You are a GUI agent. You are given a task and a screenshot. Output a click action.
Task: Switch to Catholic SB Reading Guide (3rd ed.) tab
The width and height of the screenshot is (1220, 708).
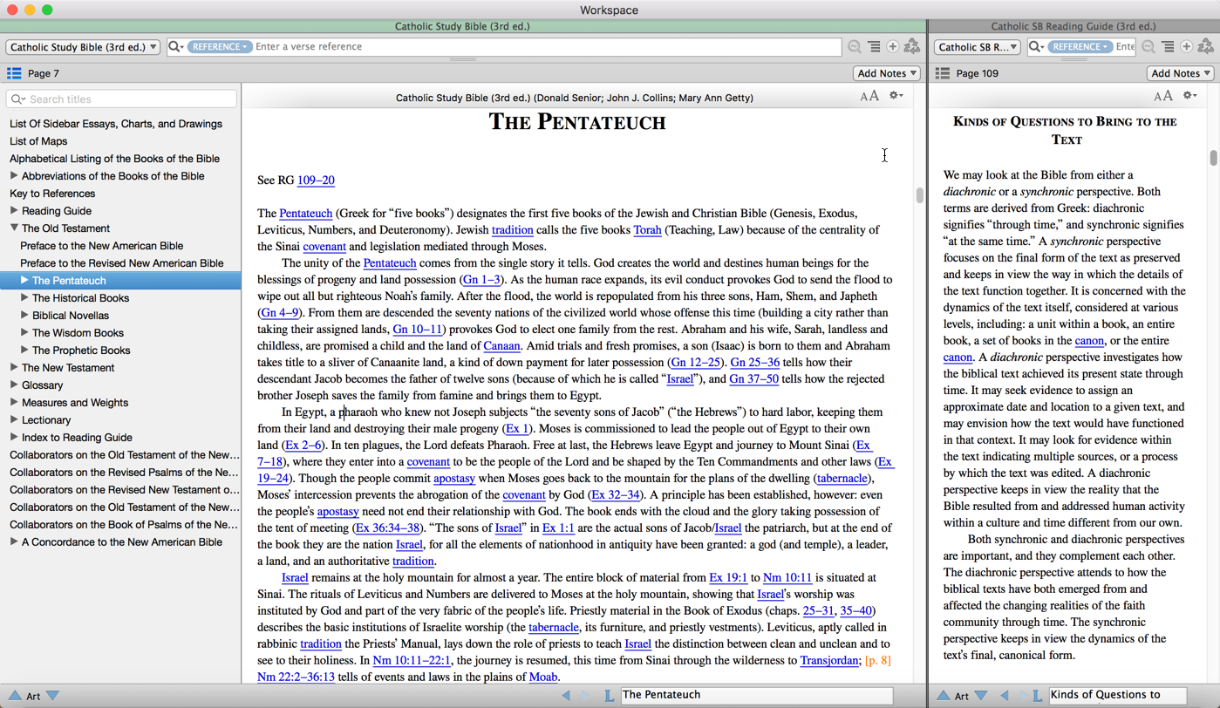(1073, 26)
